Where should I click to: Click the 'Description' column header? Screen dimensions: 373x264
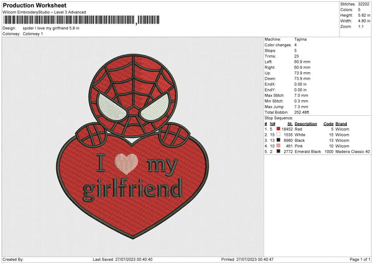point(306,124)
